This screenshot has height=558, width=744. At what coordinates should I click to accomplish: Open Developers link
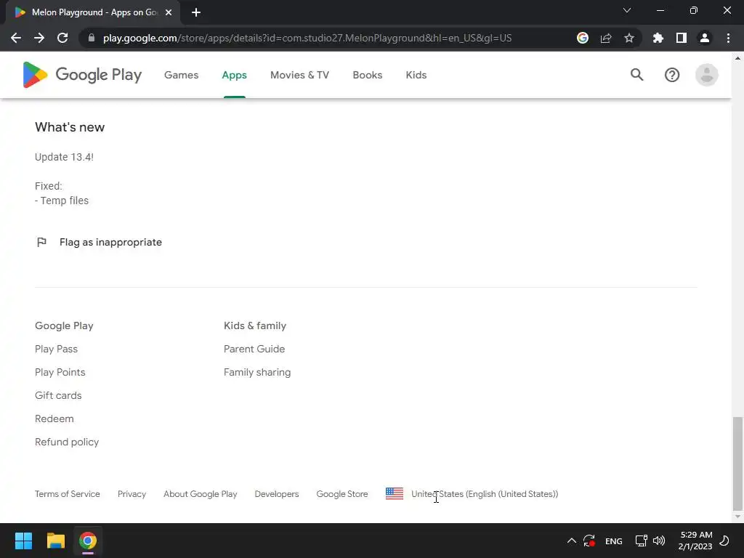tap(277, 494)
